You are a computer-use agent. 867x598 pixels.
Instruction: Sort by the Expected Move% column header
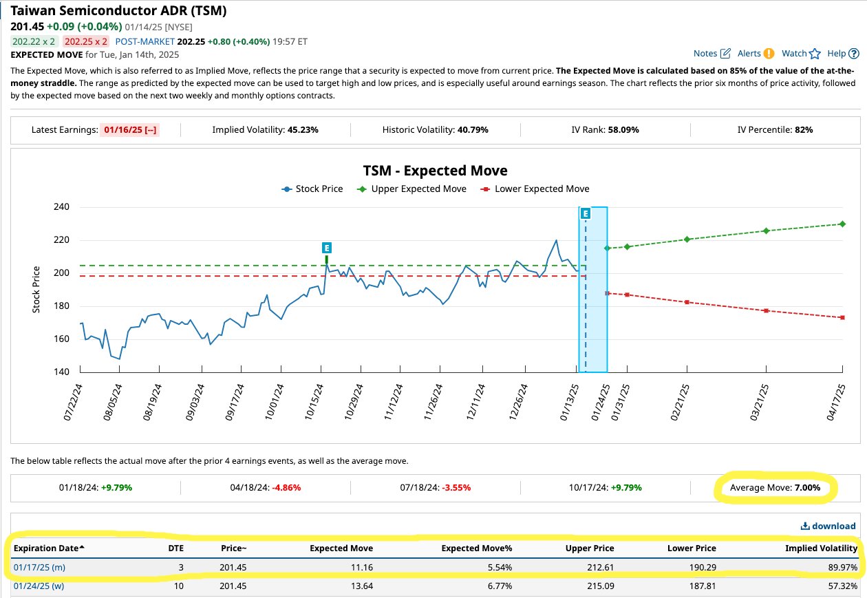tap(476, 548)
